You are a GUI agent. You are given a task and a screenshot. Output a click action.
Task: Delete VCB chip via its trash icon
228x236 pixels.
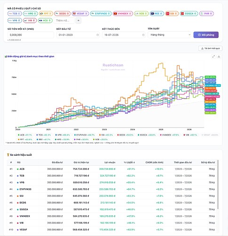146,14
